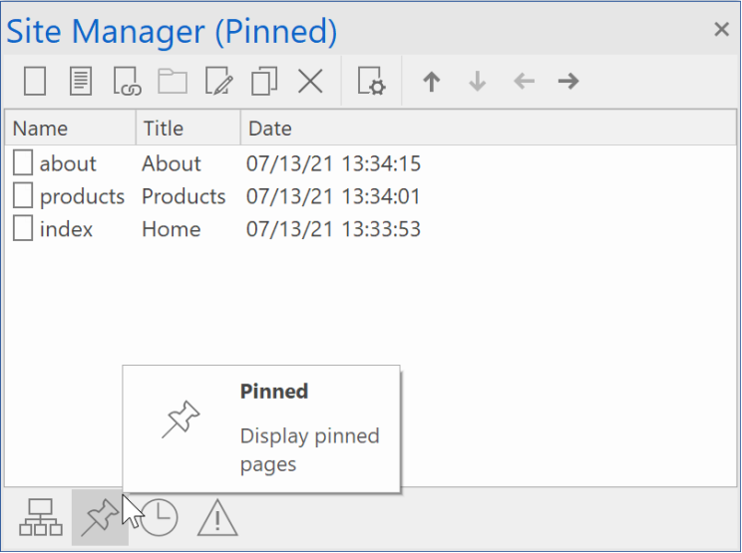Click the move right arrow
This screenshot has height=553, width=742.
[x=568, y=82]
